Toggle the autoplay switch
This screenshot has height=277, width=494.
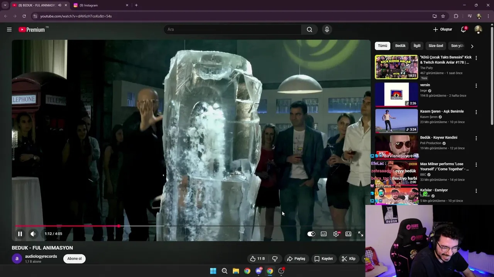311,234
